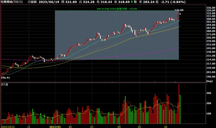
Task: Click the 04 month label on date axis
Action: coord(119,127)
